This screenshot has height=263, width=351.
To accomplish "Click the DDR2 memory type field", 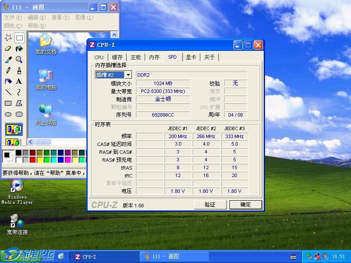I will click(x=191, y=75).
